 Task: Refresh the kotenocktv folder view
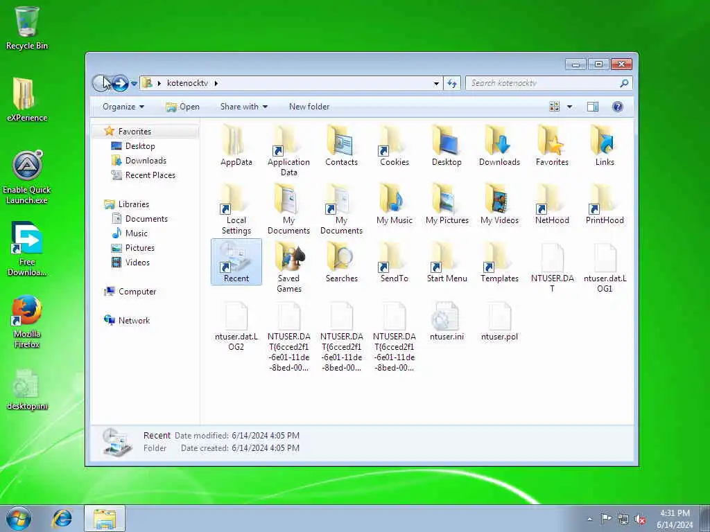tap(452, 83)
